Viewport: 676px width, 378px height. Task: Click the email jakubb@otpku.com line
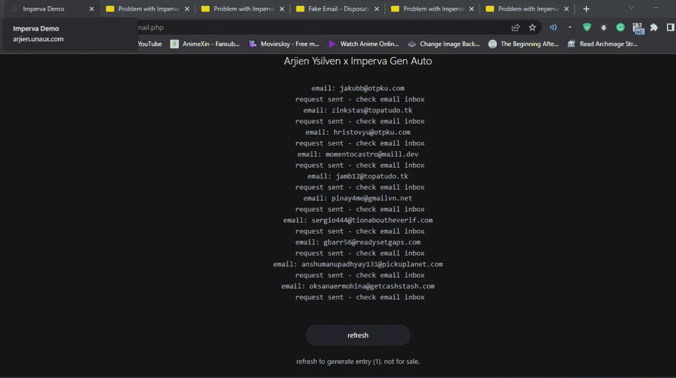[358, 88]
